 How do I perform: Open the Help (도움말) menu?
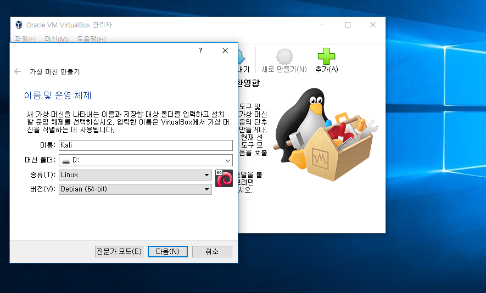pyautogui.click(x=92, y=40)
